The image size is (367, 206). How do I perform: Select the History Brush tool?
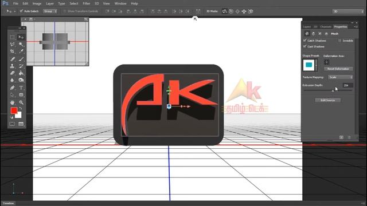click(x=21, y=66)
